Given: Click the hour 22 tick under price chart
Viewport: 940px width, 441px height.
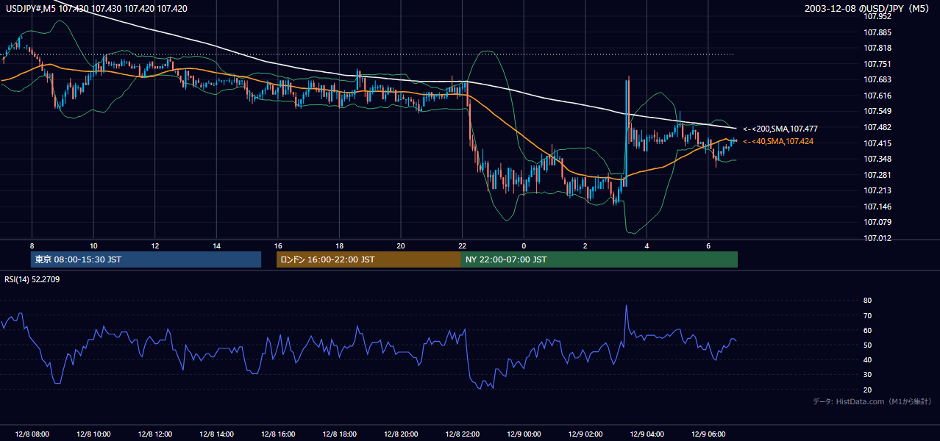Looking at the screenshot, I should [462, 245].
